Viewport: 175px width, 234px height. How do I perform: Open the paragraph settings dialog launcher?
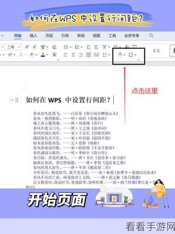pyautogui.click(x=139, y=60)
